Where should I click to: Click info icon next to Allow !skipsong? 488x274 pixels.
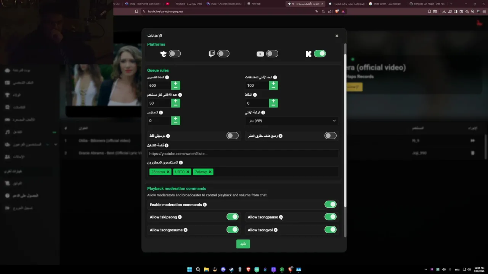click(180, 217)
